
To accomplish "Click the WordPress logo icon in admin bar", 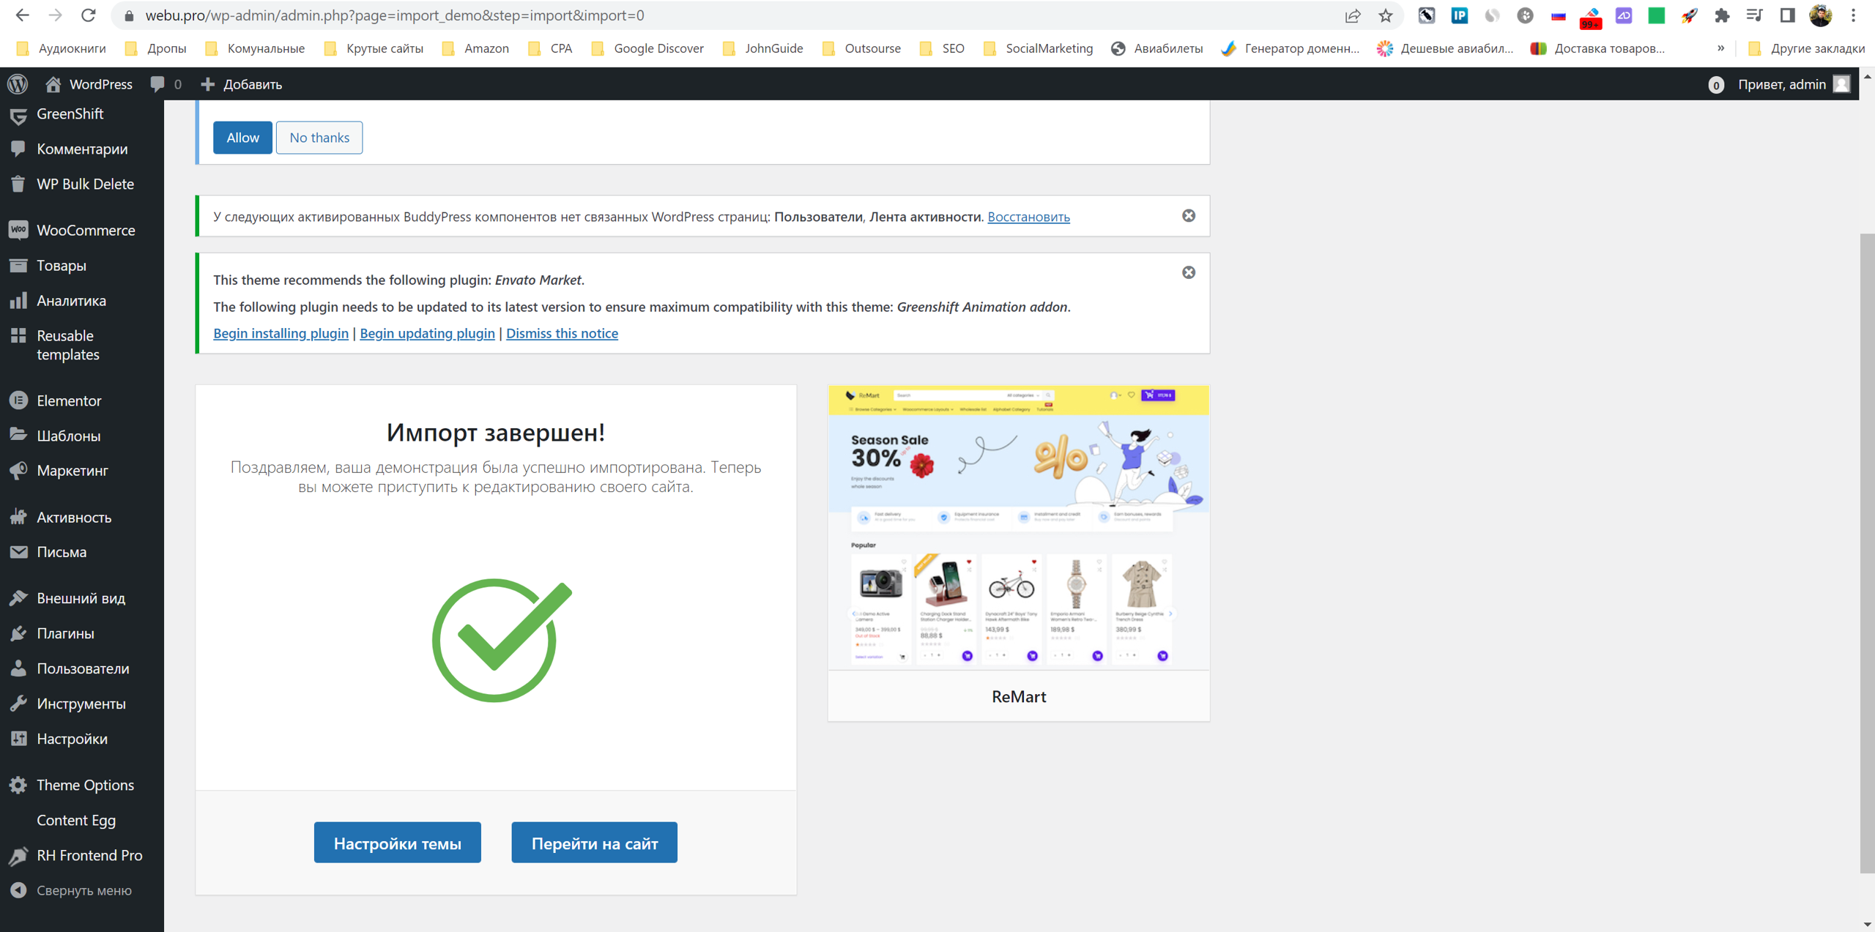I will pos(18,84).
